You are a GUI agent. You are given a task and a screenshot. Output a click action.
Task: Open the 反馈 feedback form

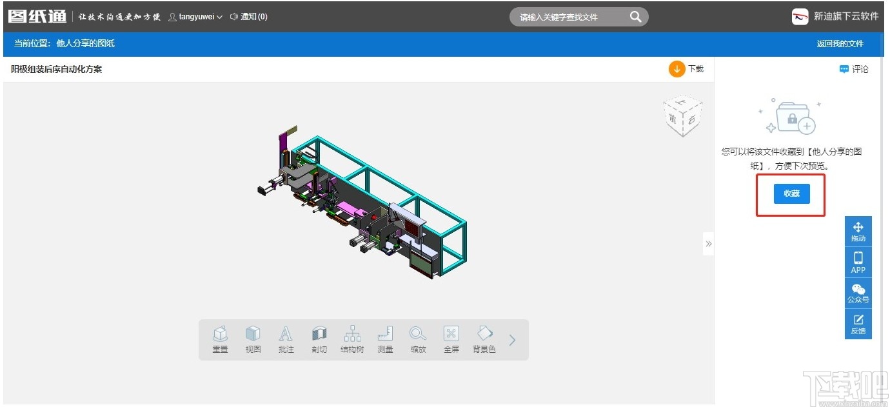point(858,324)
